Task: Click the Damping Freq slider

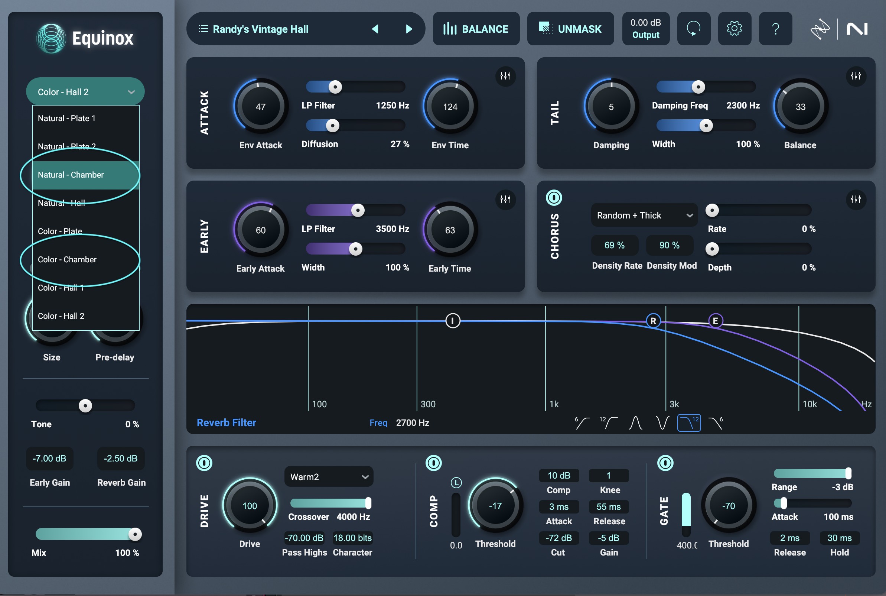Action: click(x=706, y=87)
